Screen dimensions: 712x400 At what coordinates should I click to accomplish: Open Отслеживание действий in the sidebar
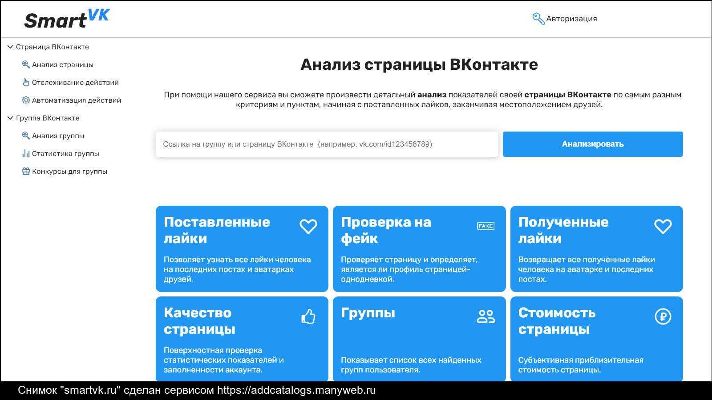click(75, 82)
